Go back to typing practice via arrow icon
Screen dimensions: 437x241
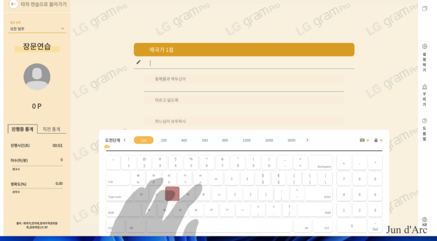tap(13, 4)
